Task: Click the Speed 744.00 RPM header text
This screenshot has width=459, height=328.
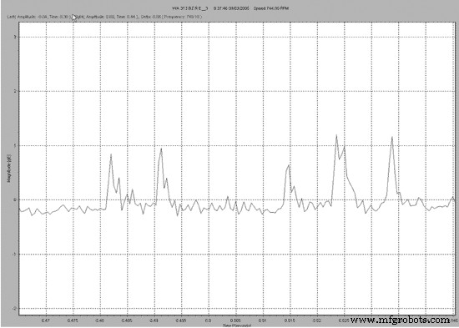Action: click(271, 8)
